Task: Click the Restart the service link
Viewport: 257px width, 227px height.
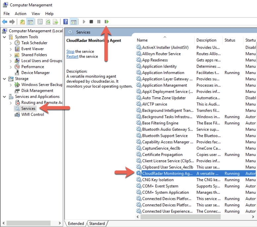Action: coord(72,56)
